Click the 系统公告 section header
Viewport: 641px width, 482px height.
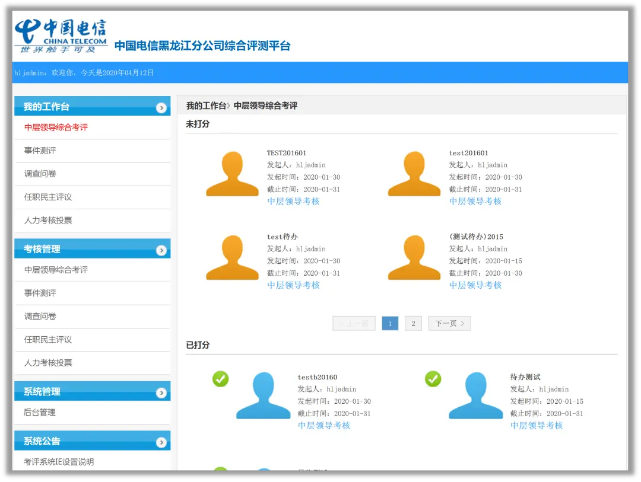pos(93,440)
